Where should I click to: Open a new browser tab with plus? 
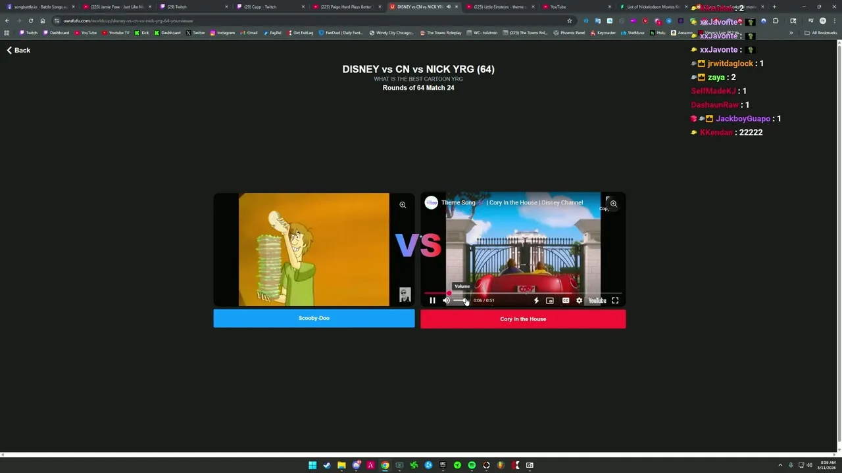click(774, 7)
